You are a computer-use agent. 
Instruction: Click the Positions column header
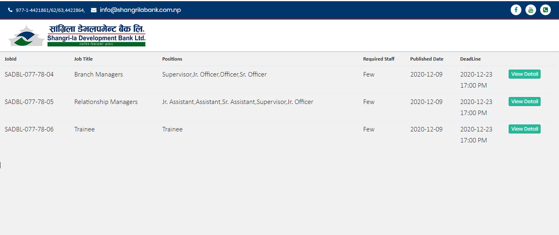[x=172, y=59]
